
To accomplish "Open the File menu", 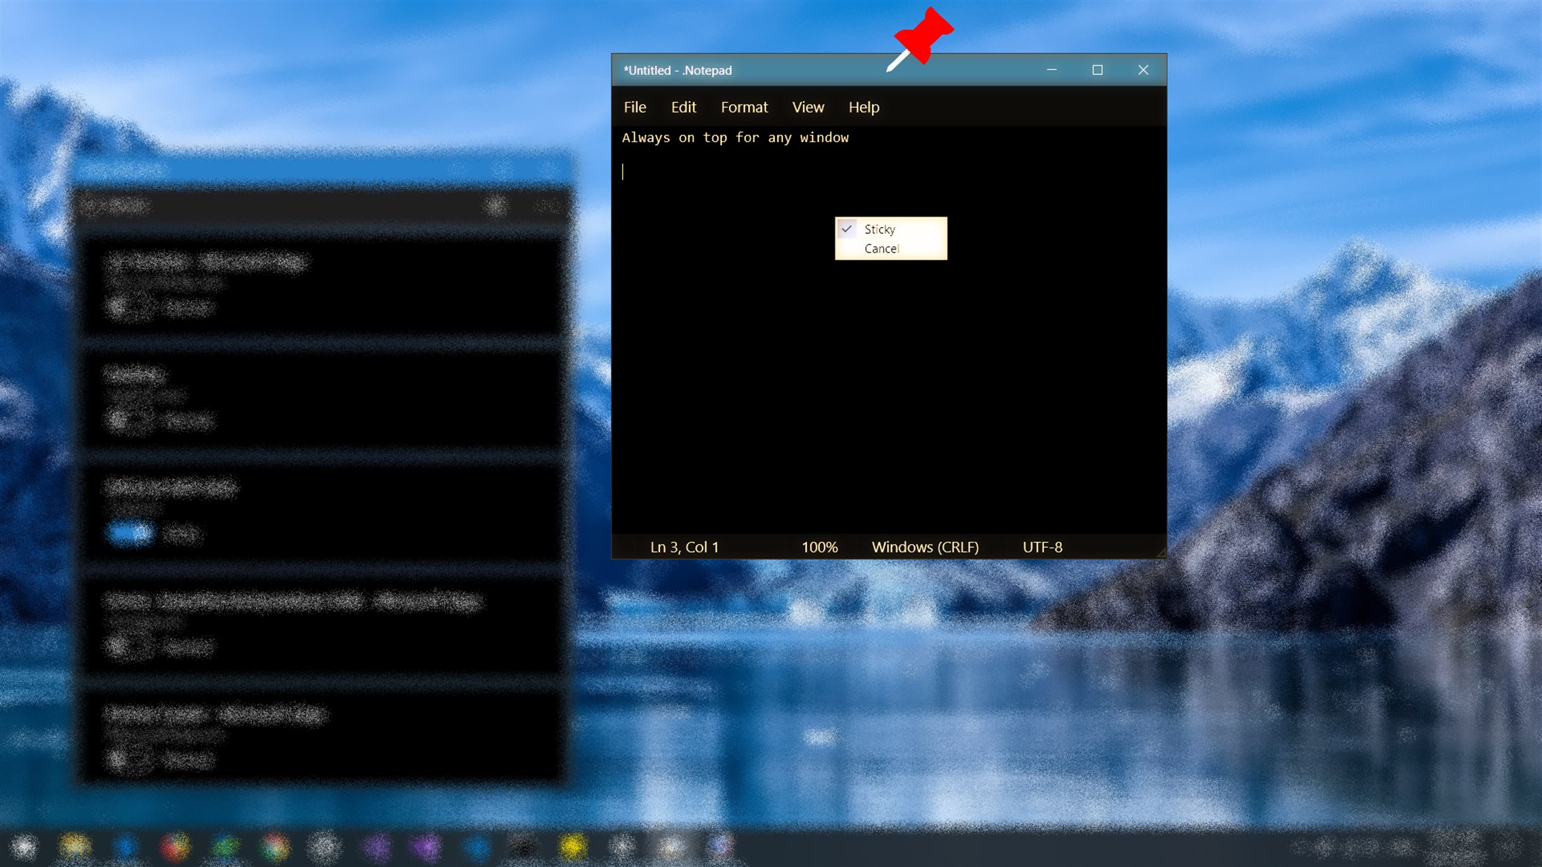I will [635, 107].
